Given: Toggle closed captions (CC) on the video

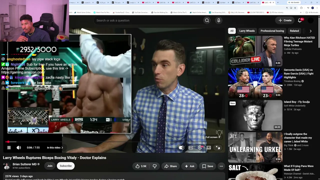Looking at the screenshot, I should (x=191, y=147).
